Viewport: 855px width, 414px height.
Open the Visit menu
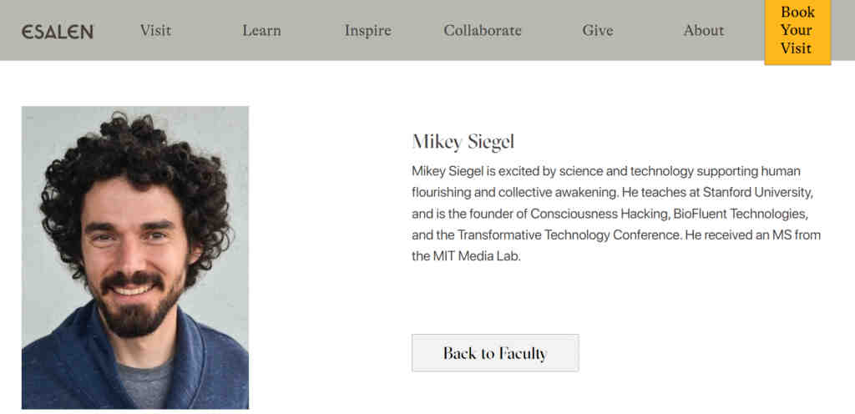(x=155, y=31)
